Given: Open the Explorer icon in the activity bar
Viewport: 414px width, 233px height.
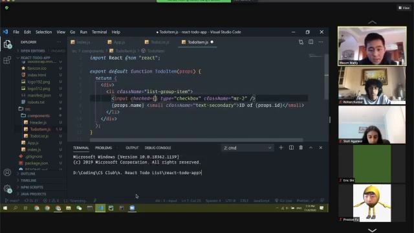Looking at the screenshot, I should point(7,44).
